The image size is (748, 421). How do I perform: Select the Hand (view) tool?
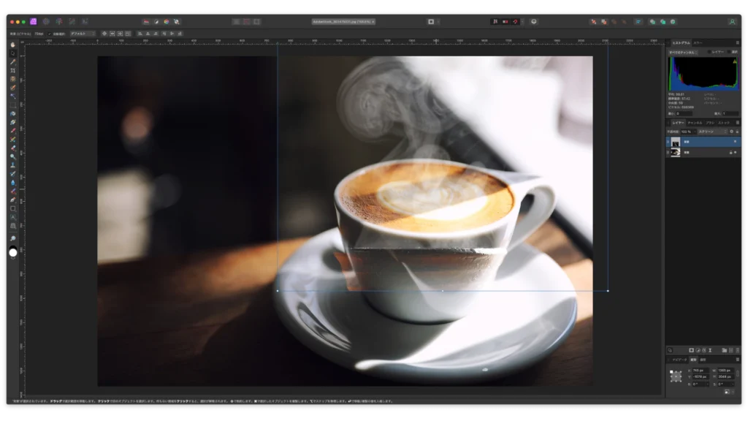pos(13,45)
